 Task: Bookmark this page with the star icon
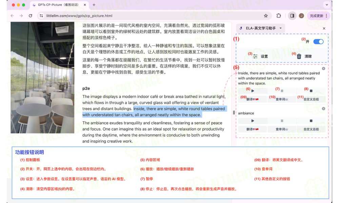click(266, 16)
